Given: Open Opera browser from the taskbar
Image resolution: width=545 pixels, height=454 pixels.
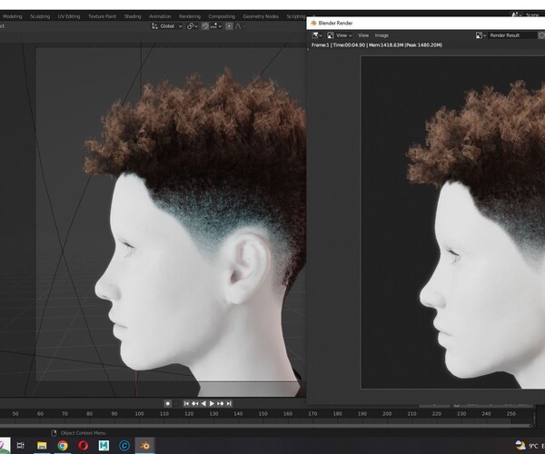Looking at the screenshot, I should point(83,445).
